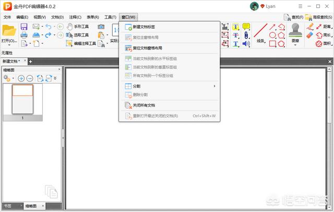Open the dropdown arrow under Open (打开)
The image size is (334, 212).
9,45
